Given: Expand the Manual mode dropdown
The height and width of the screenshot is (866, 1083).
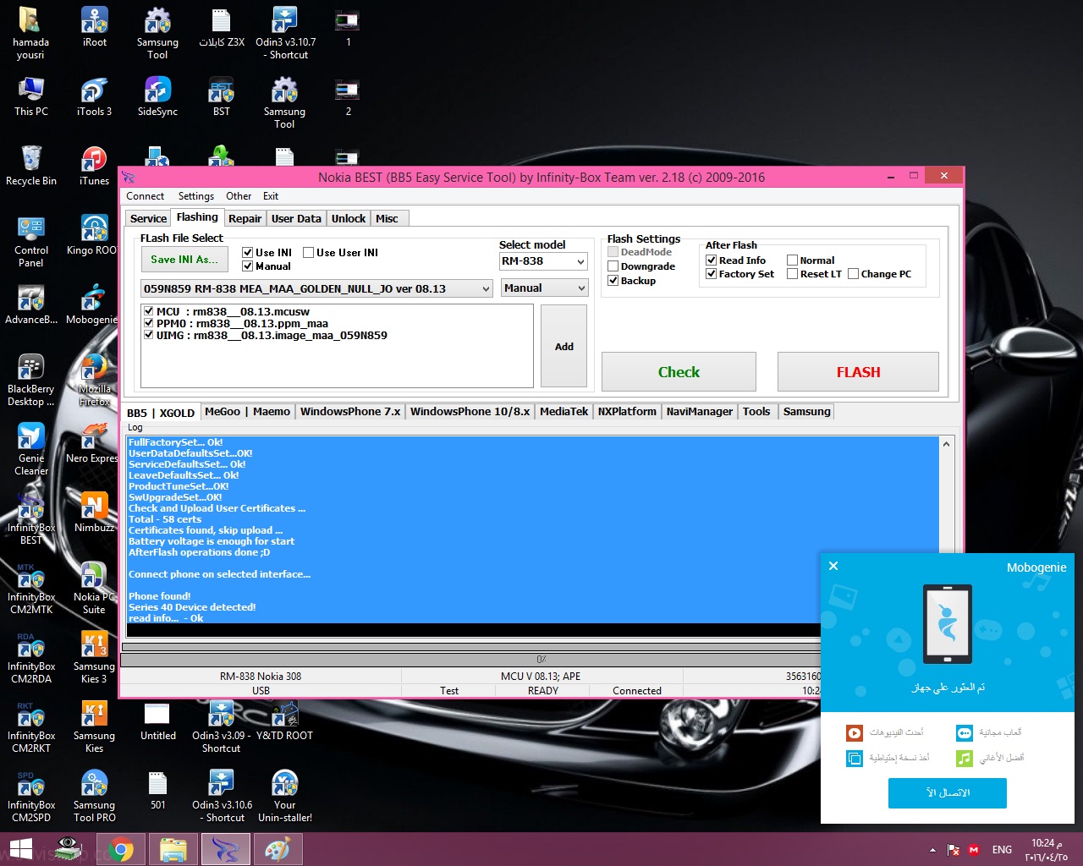Looking at the screenshot, I should (543, 288).
